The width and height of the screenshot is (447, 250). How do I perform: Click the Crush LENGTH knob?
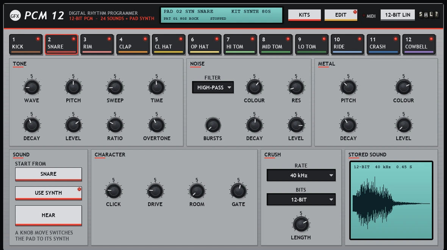[301, 224]
